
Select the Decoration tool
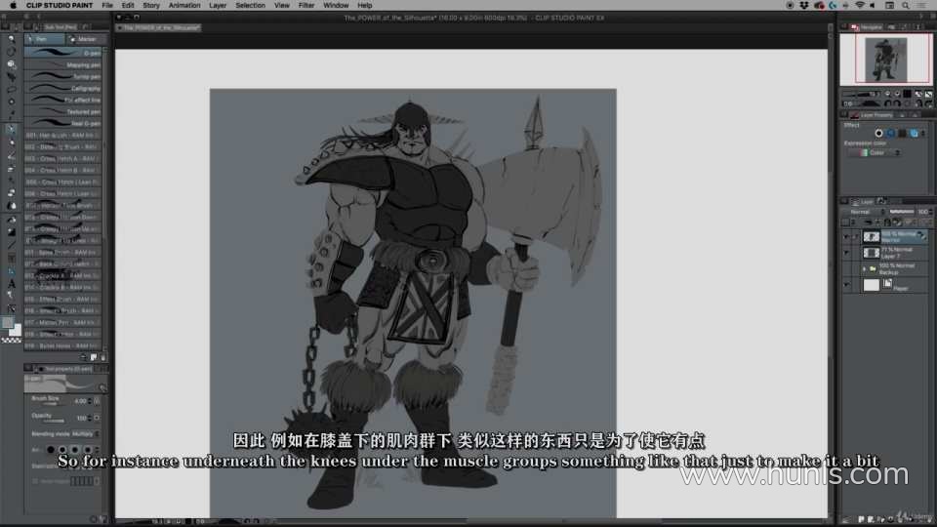(11, 180)
